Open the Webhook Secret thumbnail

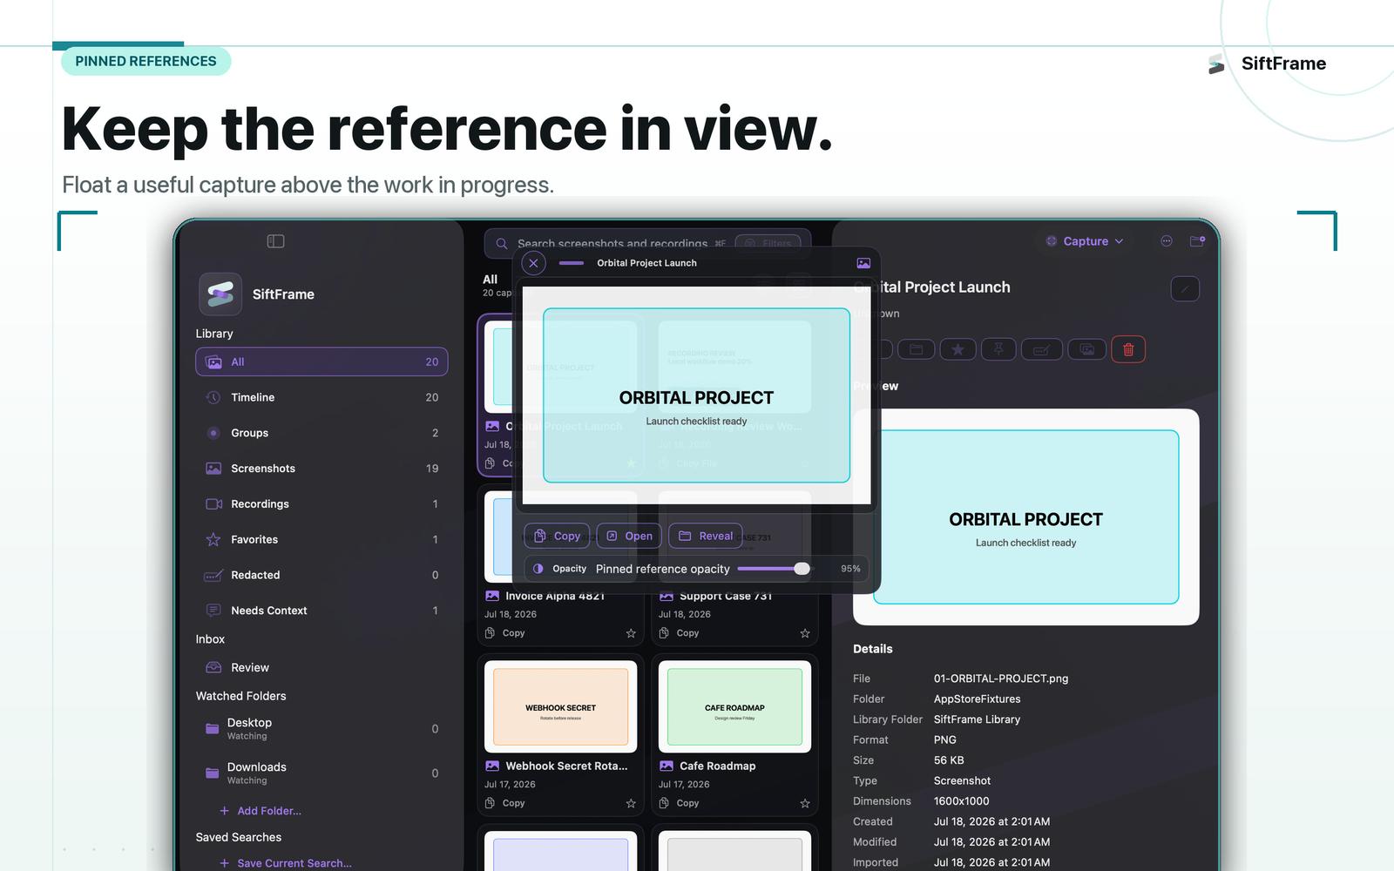tap(561, 706)
